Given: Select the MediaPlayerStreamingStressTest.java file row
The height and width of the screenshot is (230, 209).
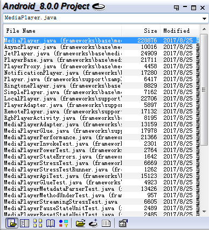Looking at the screenshot, I should (x=101, y=202).
